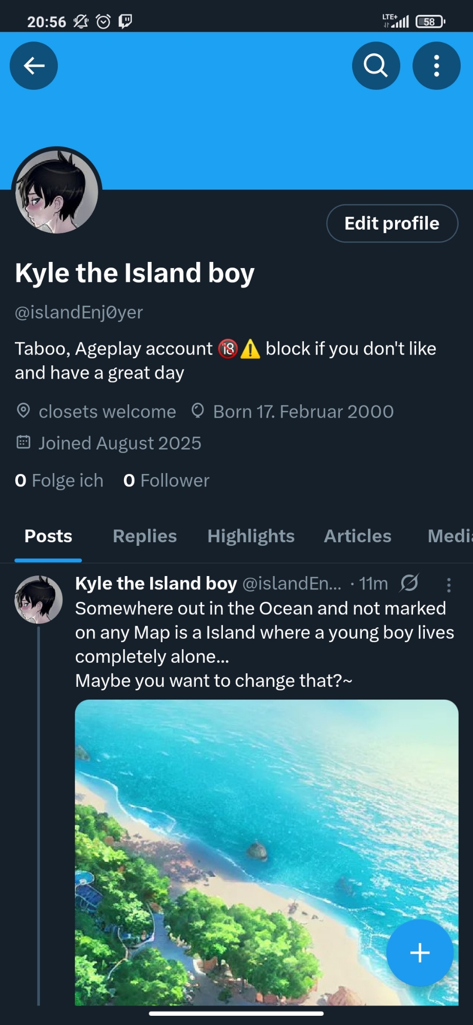
Task: Tap the slashed-circle Grok icon on post
Action: tap(409, 583)
